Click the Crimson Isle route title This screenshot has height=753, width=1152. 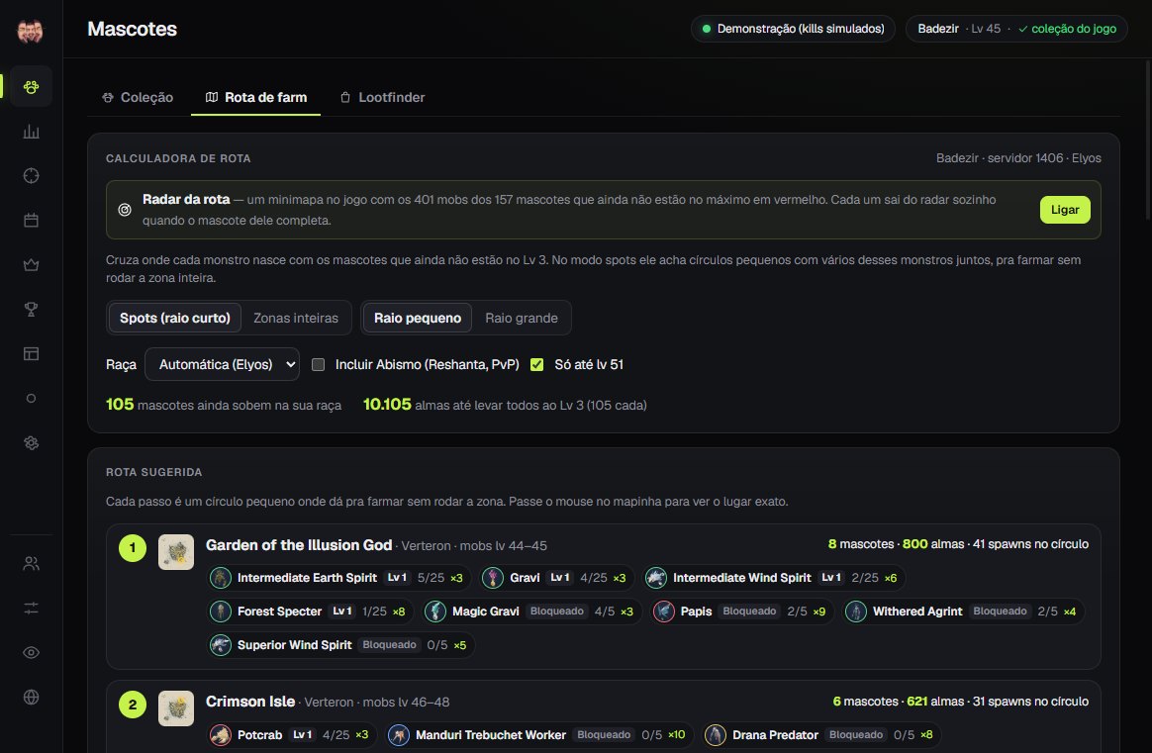pos(250,702)
